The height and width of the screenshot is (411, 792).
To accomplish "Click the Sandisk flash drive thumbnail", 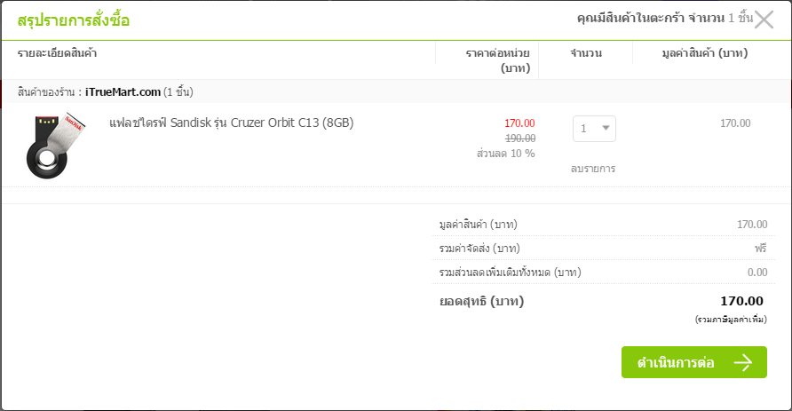I will [x=55, y=146].
